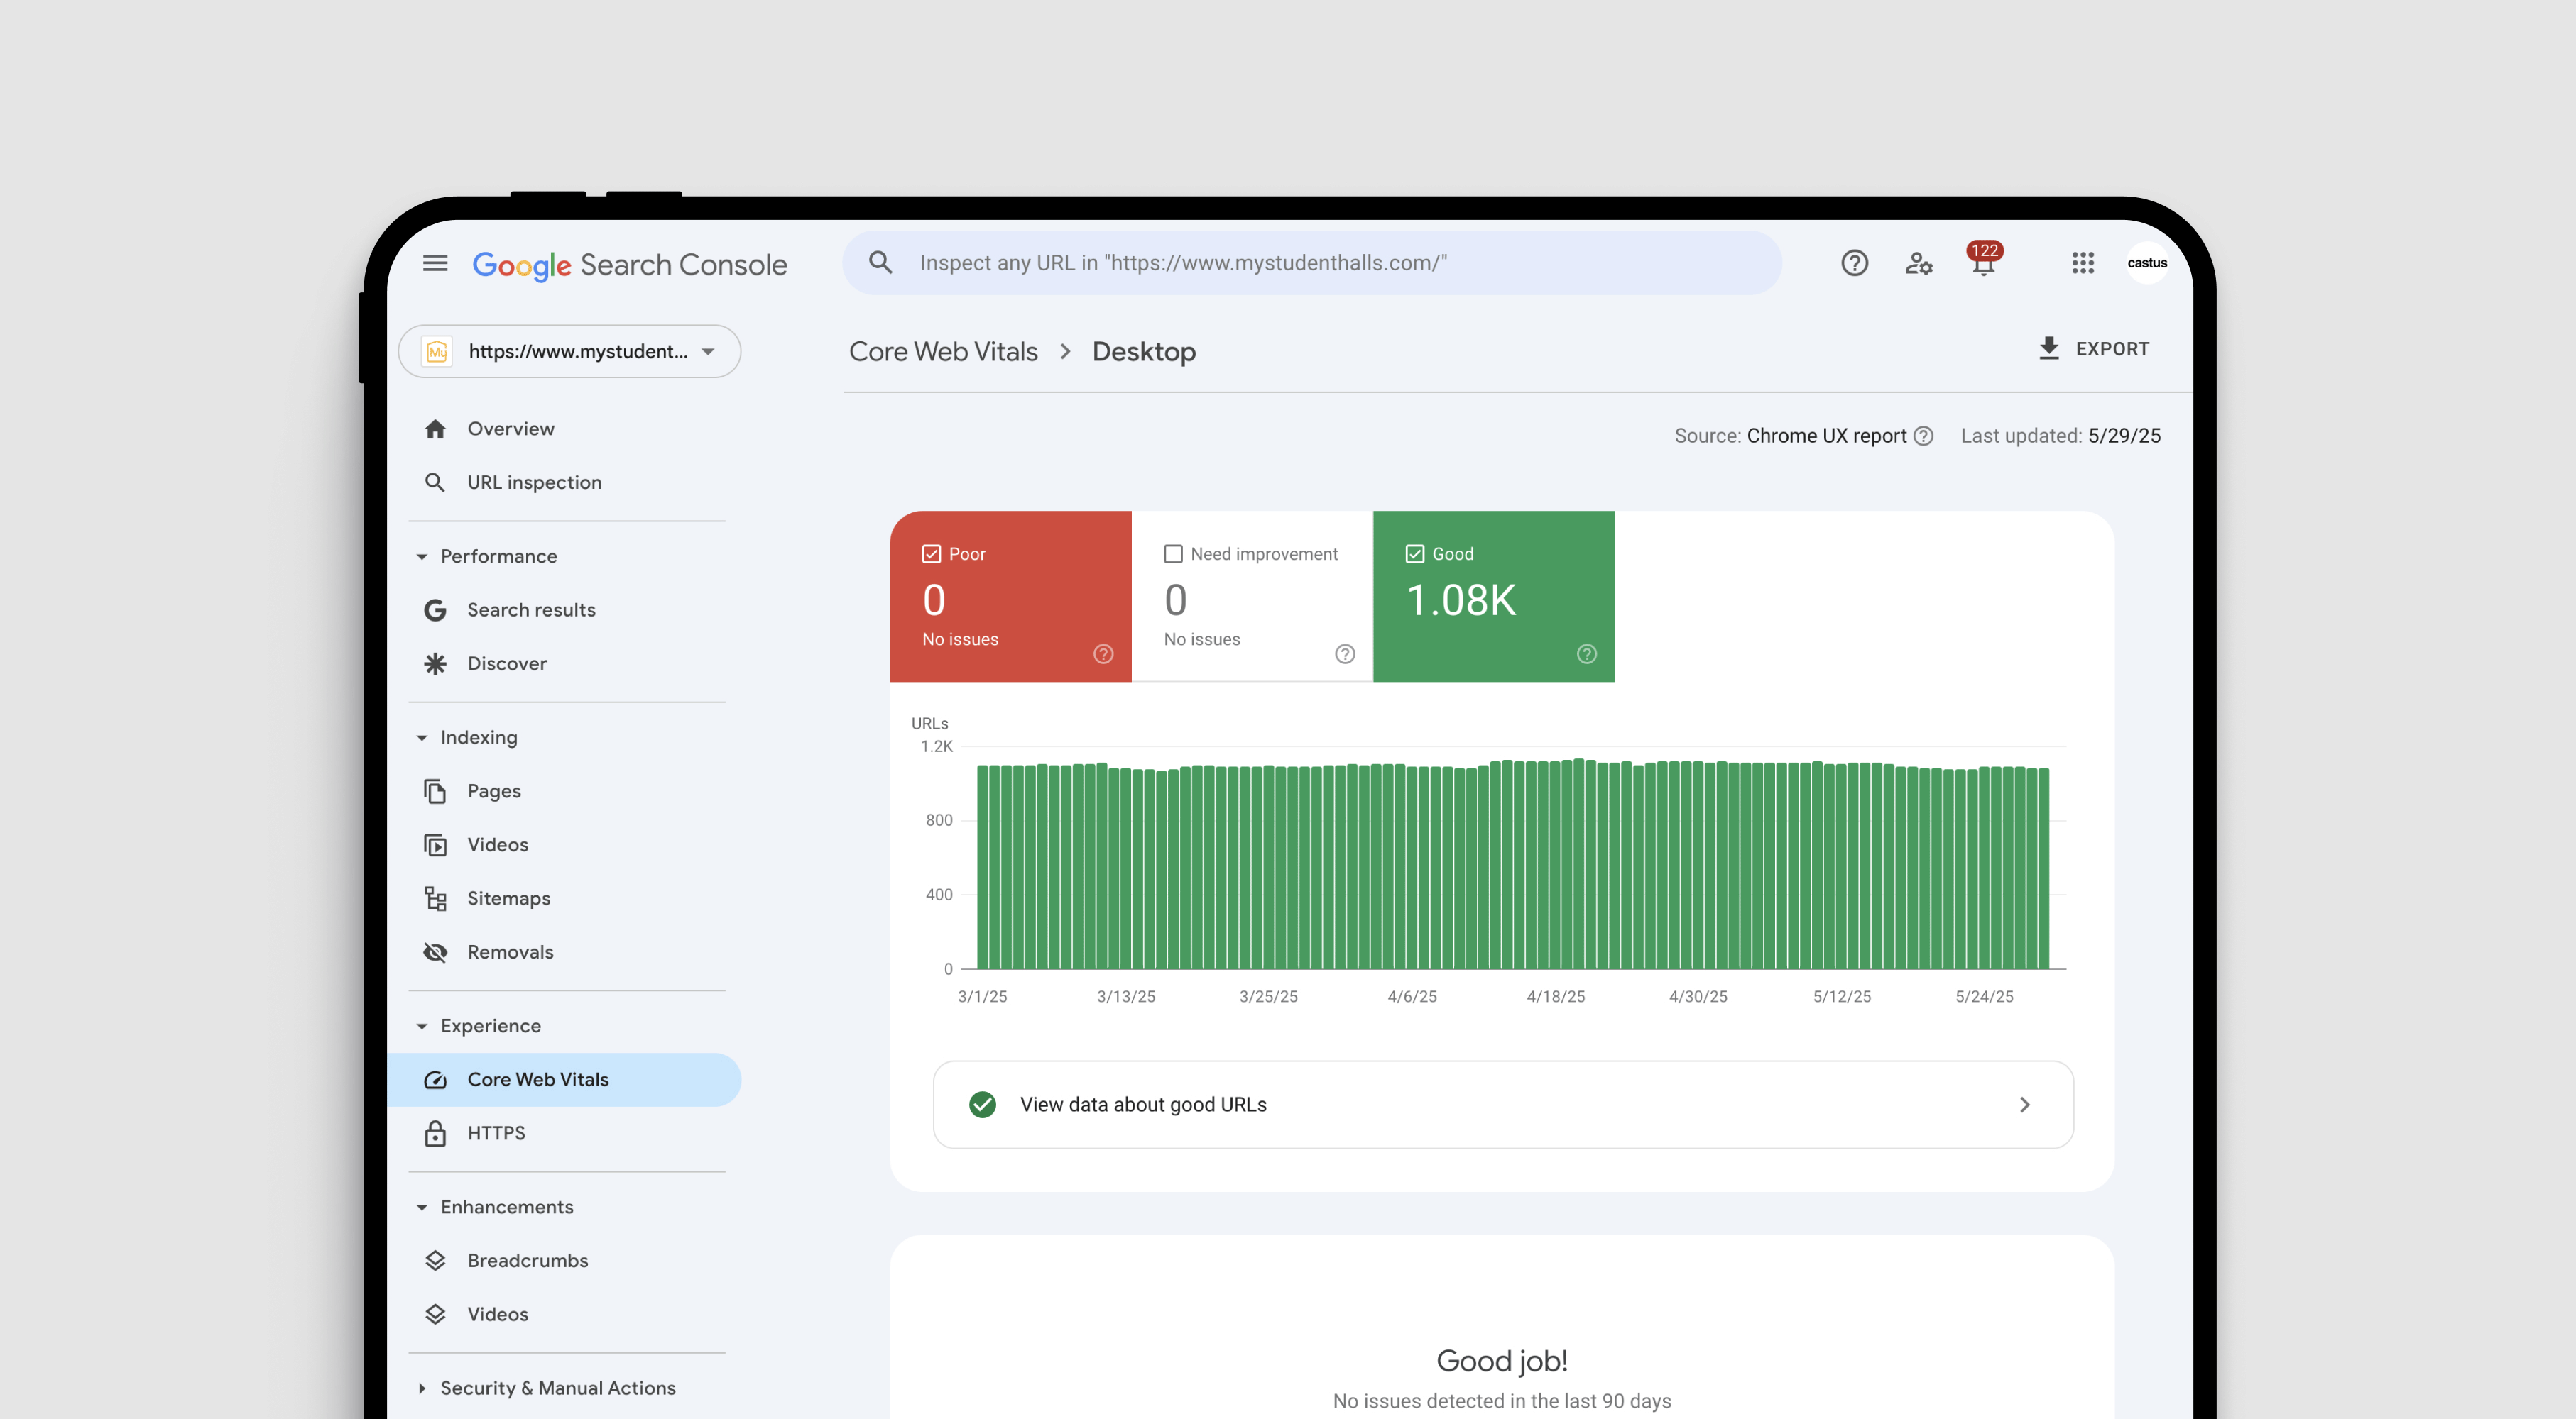2576x1419 pixels.
Task: Open the Help question mark icon
Action: pyautogui.click(x=1854, y=263)
